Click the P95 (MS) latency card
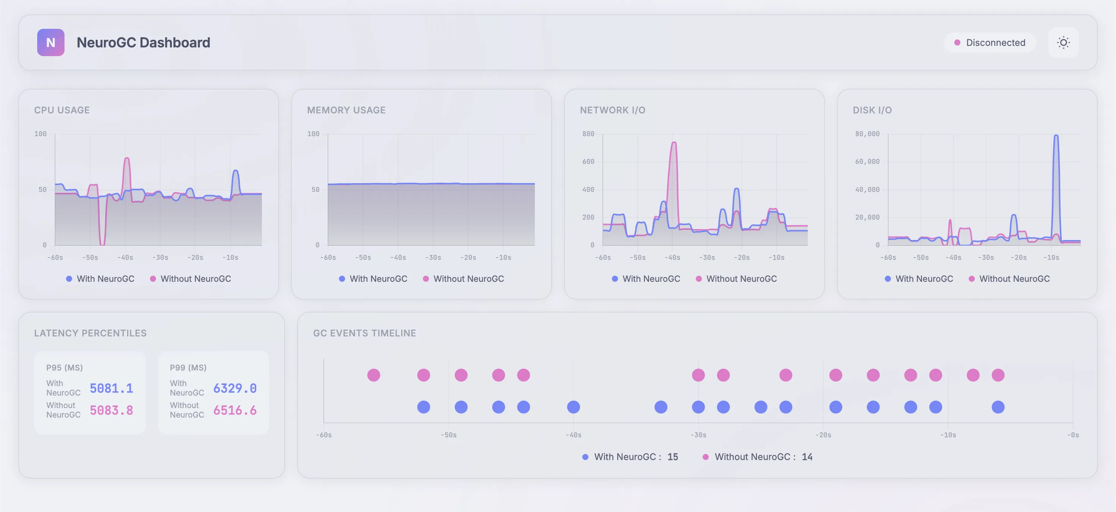The height and width of the screenshot is (512, 1116). [x=90, y=393]
